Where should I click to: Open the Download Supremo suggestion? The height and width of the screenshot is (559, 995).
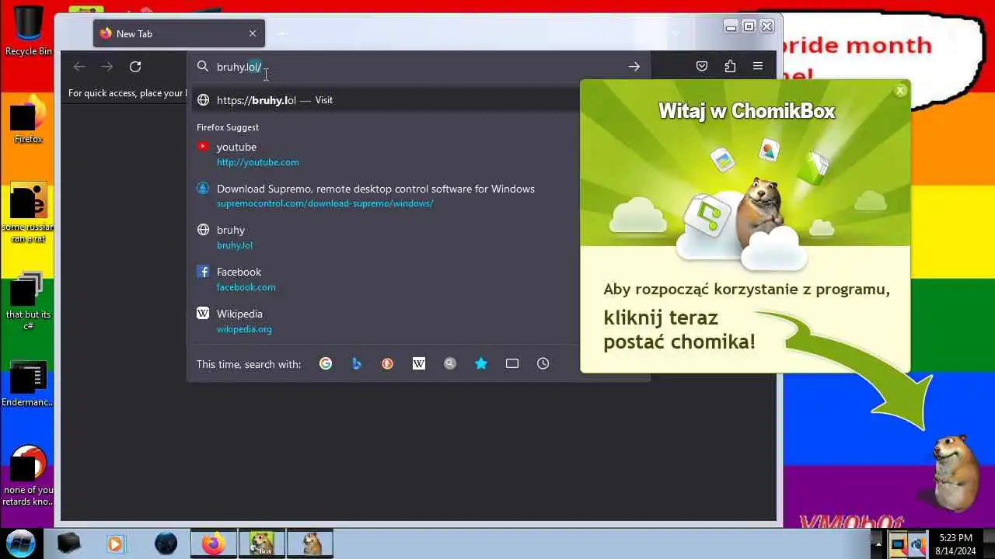click(x=385, y=196)
